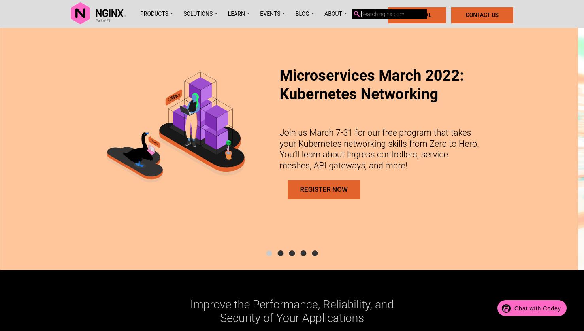Click the NGINX hexagon logo
This screenshot has width=584, height=331.
coord(80,13)
